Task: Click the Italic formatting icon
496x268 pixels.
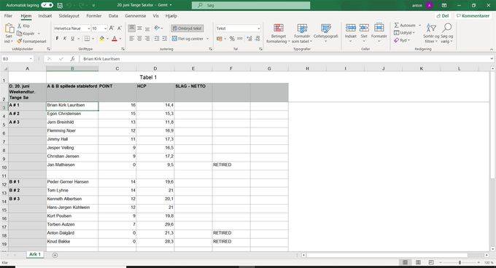Action: click(64, 39)
